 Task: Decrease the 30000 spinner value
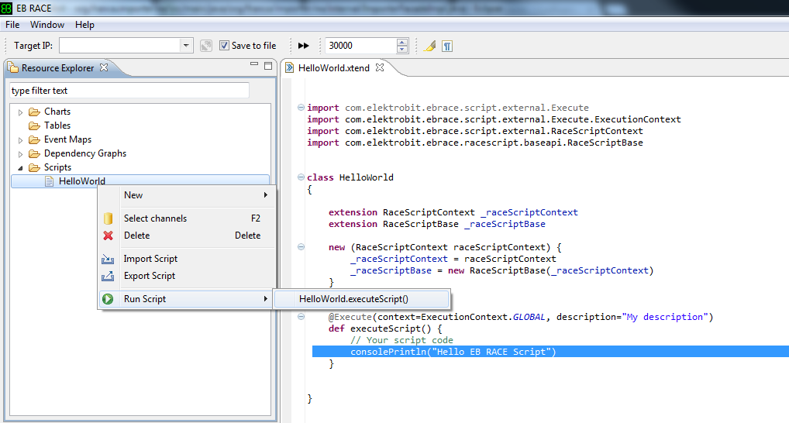[x=402, y=50]
